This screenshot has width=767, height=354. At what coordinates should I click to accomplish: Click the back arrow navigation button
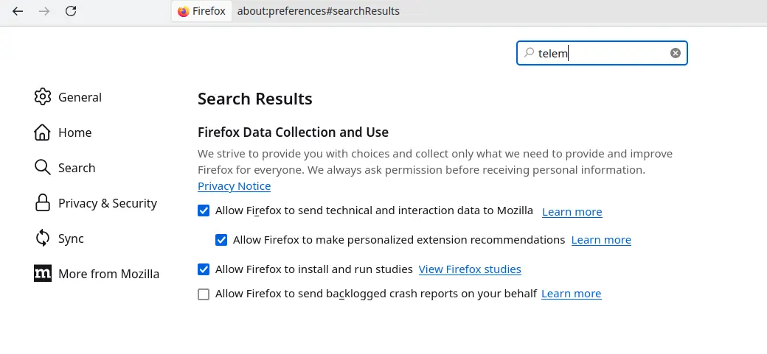point(18,11)
